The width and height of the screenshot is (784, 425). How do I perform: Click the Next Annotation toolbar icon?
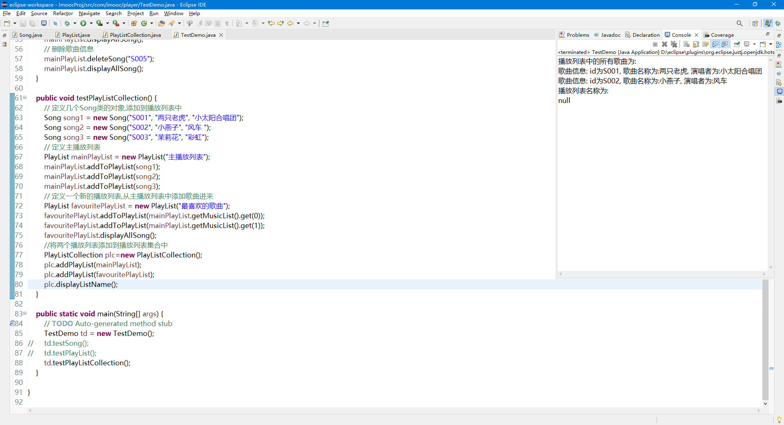[238, 23]
